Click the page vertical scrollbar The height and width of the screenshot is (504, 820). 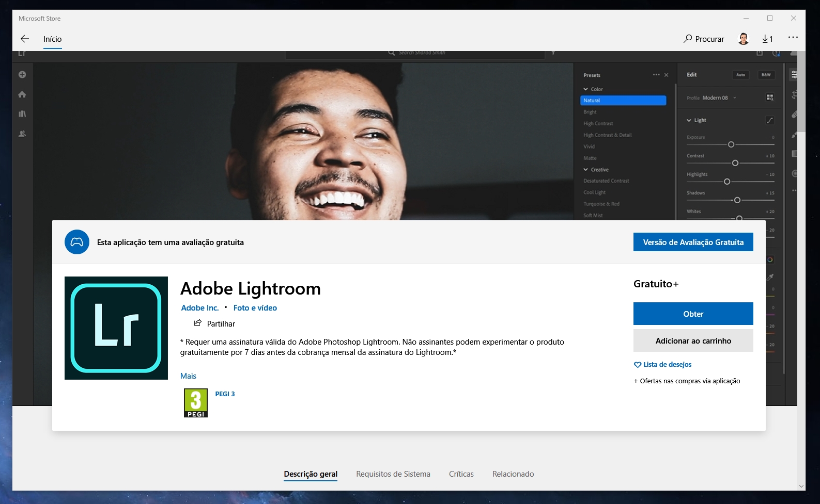click(x=801, y=93)
